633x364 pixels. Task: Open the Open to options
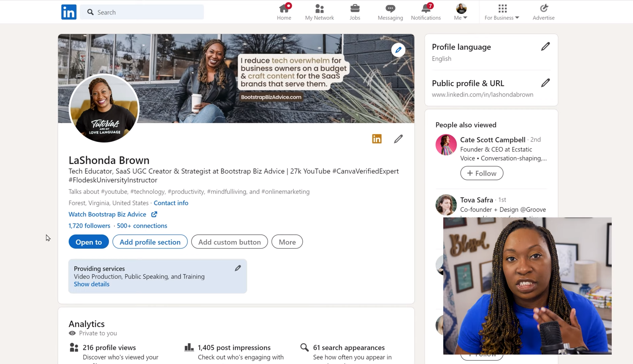click(x=88, y=242)
